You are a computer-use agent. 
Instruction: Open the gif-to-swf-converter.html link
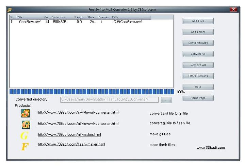[x=78, y=124]
